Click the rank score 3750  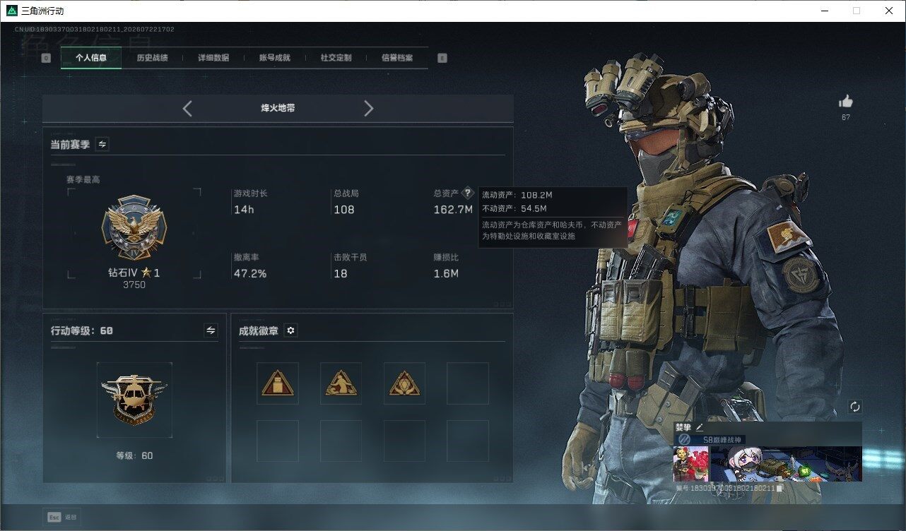pyautogui.click(x=134, y=285)
